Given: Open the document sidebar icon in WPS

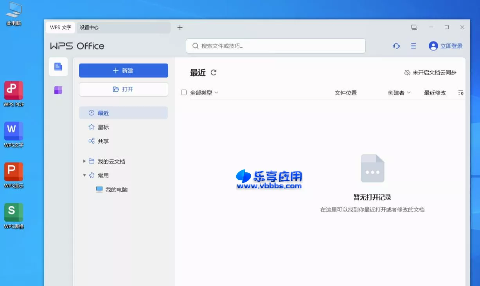Looking at the screenshot, I should tap(58, 66).
